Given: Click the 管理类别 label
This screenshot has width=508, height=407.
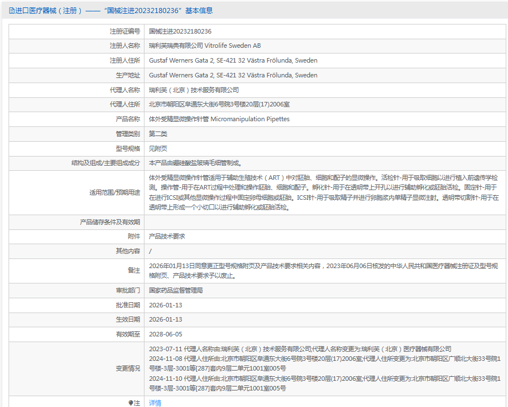Looking at the screenshot, I should [128, 134].
